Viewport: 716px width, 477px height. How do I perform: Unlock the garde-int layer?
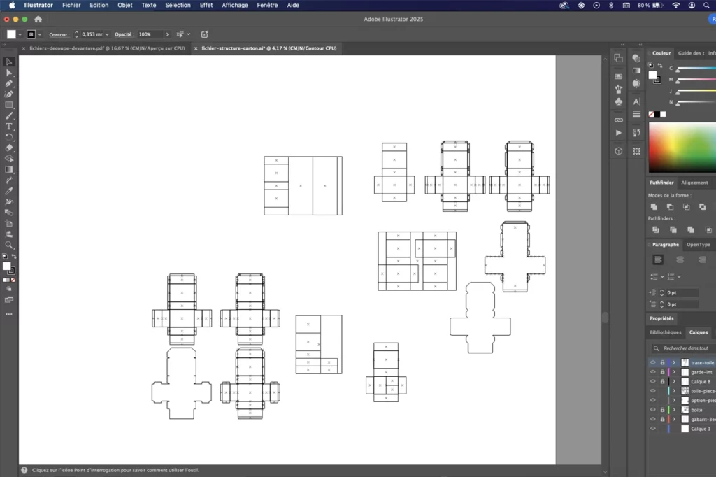(x=662, y=372)
